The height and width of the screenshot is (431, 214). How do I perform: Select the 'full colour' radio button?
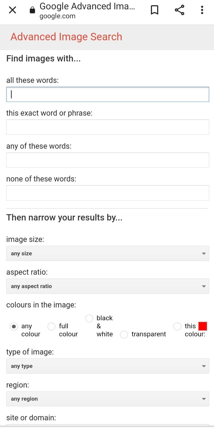coord(51,326)
